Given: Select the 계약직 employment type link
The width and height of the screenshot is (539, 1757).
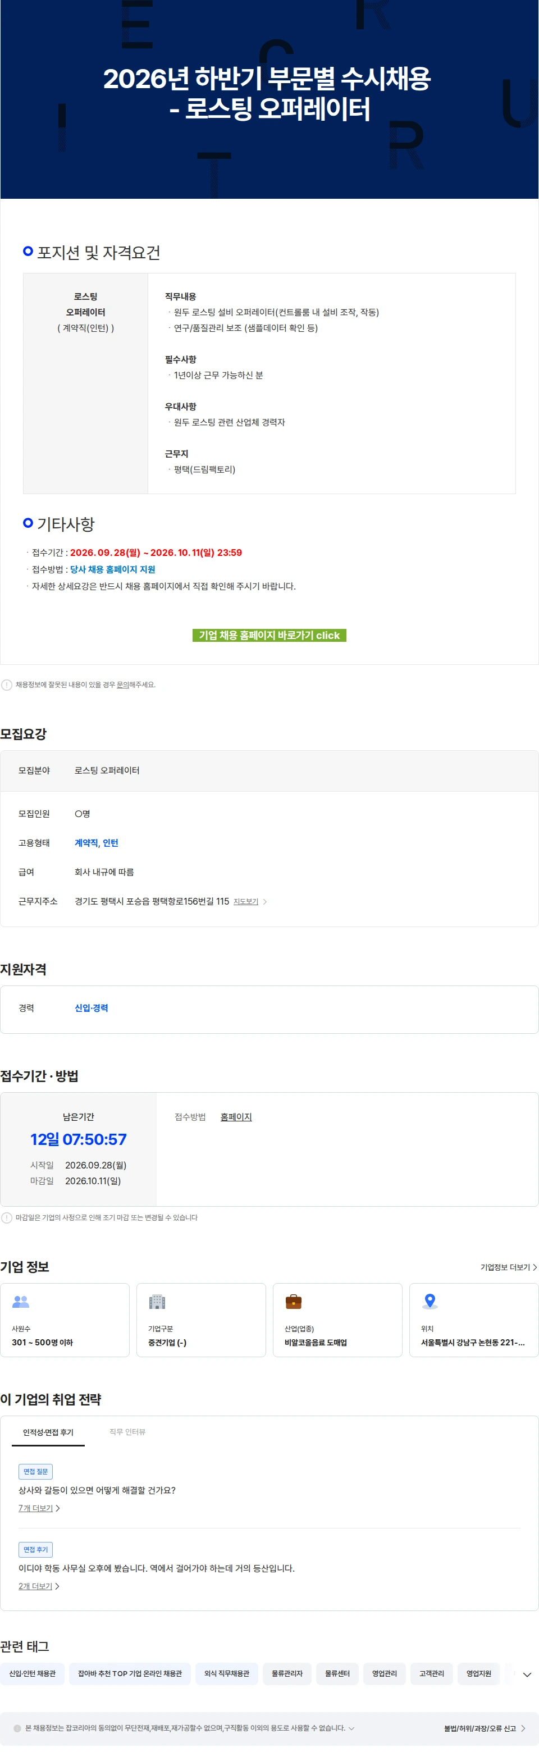Looking at the screenshot, I should [x=86, y=843].
